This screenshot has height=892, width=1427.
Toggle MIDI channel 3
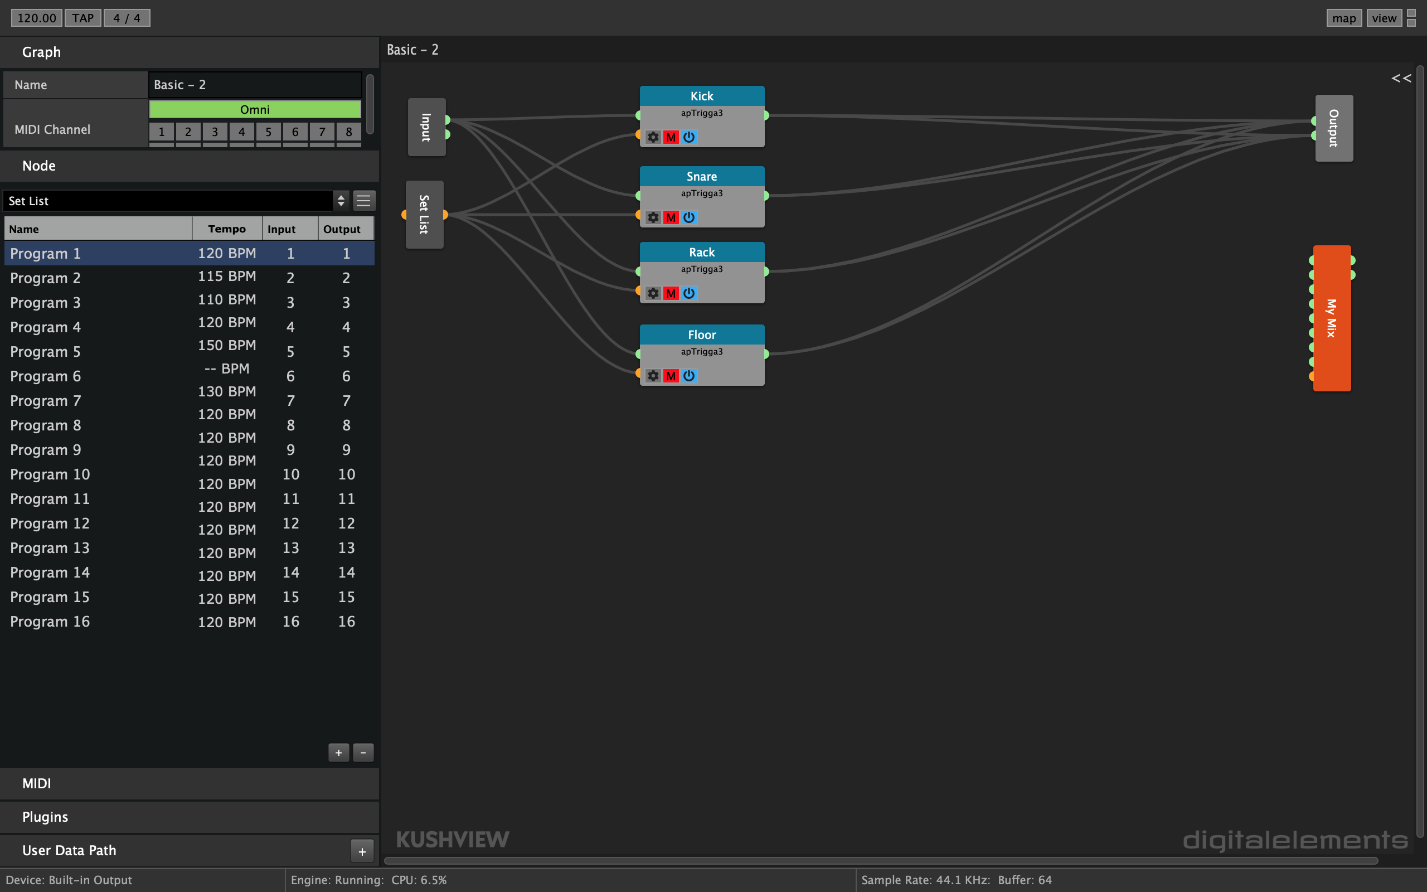(x=215, y=132)
